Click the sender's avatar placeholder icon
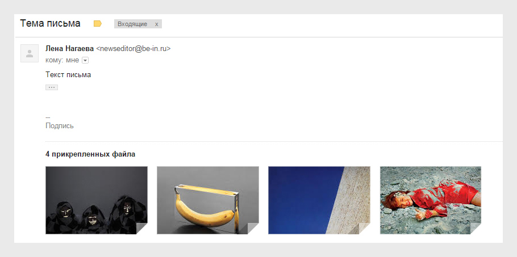The image size is (517, 257). (30, 53)
